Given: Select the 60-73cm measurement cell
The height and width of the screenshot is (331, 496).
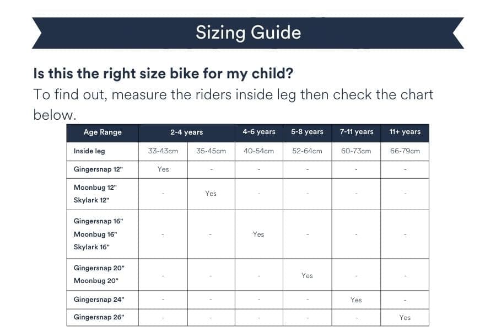Looking at the screenshot, I should (356, 151).
